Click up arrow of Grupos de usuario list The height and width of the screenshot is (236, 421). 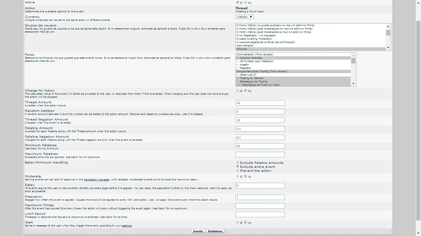388,26
